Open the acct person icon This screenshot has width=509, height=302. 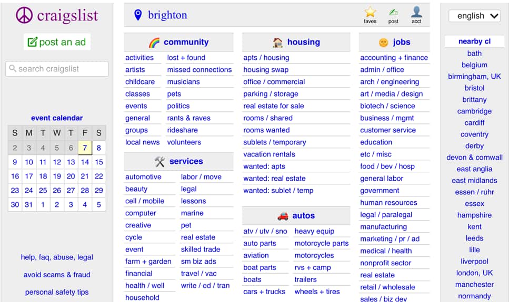tap(416, 12)
